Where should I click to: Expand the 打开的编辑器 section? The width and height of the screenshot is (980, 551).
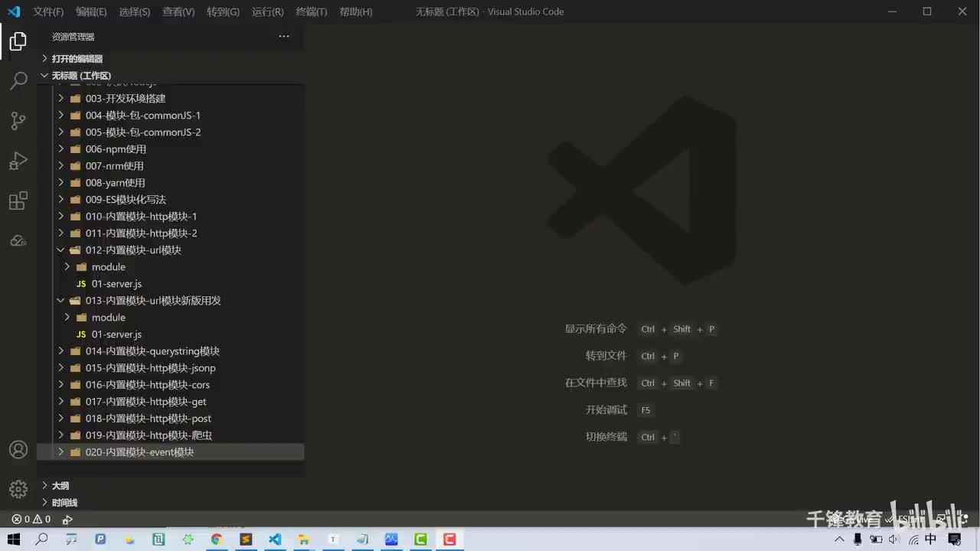tap(170, 59)
